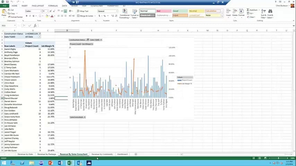Open the font name Calibri dropdown
Viewport: 296px width, 166px height.
tap(41, 11)
